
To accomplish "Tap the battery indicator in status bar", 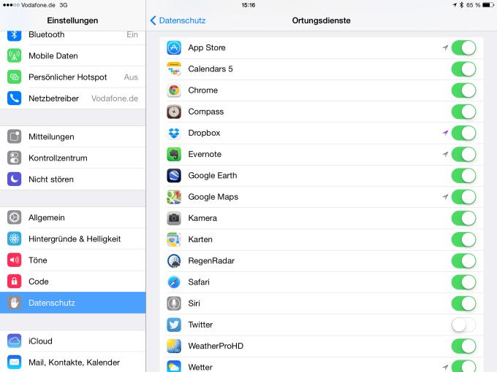I will (x=487, y=5).
